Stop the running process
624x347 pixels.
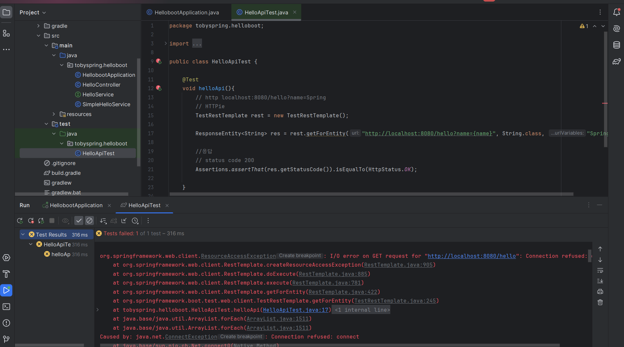[x=52, y=221]
